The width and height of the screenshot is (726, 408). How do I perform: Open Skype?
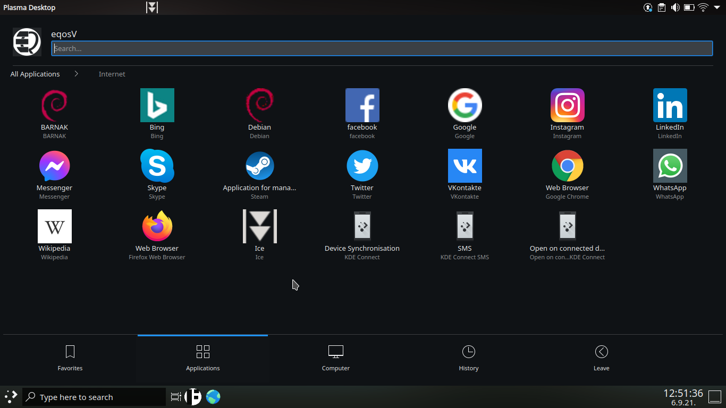[x=157, y=174]
